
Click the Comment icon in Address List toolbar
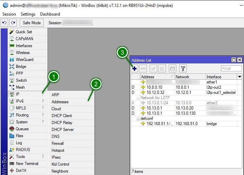pos(172,69)
